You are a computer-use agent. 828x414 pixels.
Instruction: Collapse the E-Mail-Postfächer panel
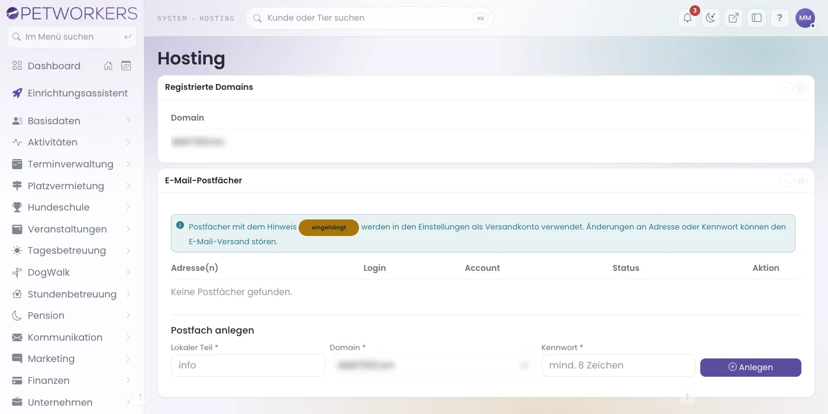(x=785, y=181)
